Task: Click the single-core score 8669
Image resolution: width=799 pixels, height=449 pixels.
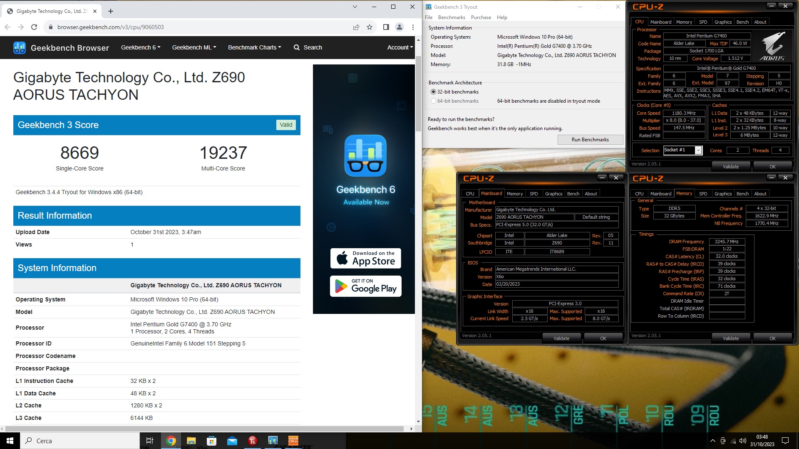Action: pos(79,153)
